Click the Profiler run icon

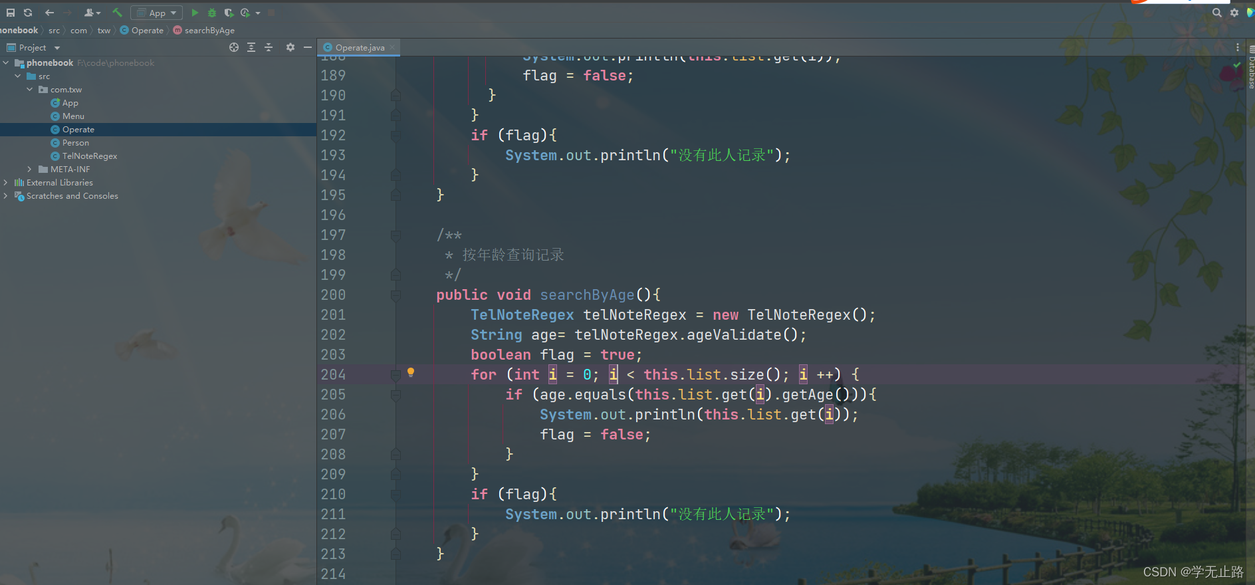click(x=245, y=13)
